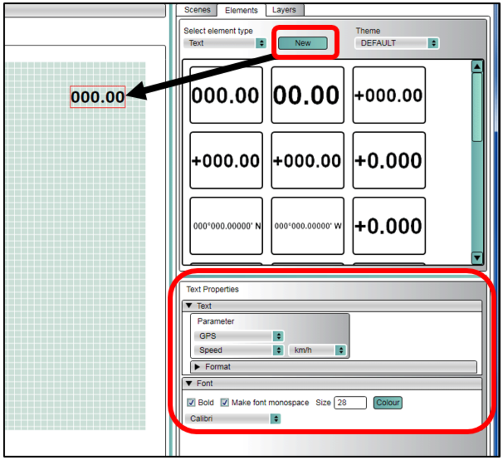Switch to the Layers tab

click(284, 10)
